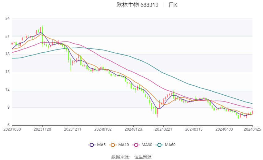Click the 欧林生物 688319 title
The image size is (263, 160).
pos(137,5)
